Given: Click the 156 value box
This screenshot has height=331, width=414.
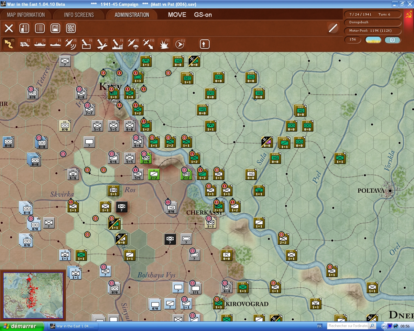Looking at the screenshot, I should [353, 39].
